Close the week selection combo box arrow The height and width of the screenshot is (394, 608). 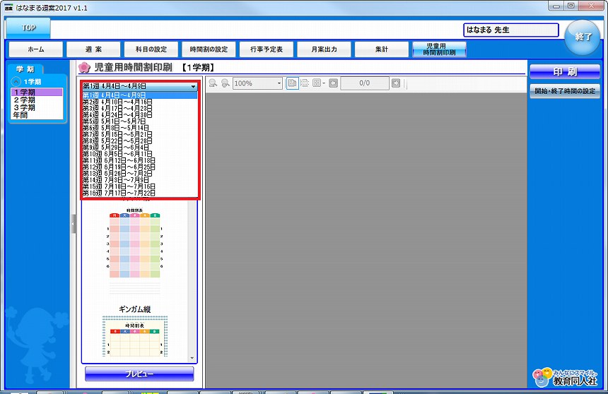click(x=193, y=86)
